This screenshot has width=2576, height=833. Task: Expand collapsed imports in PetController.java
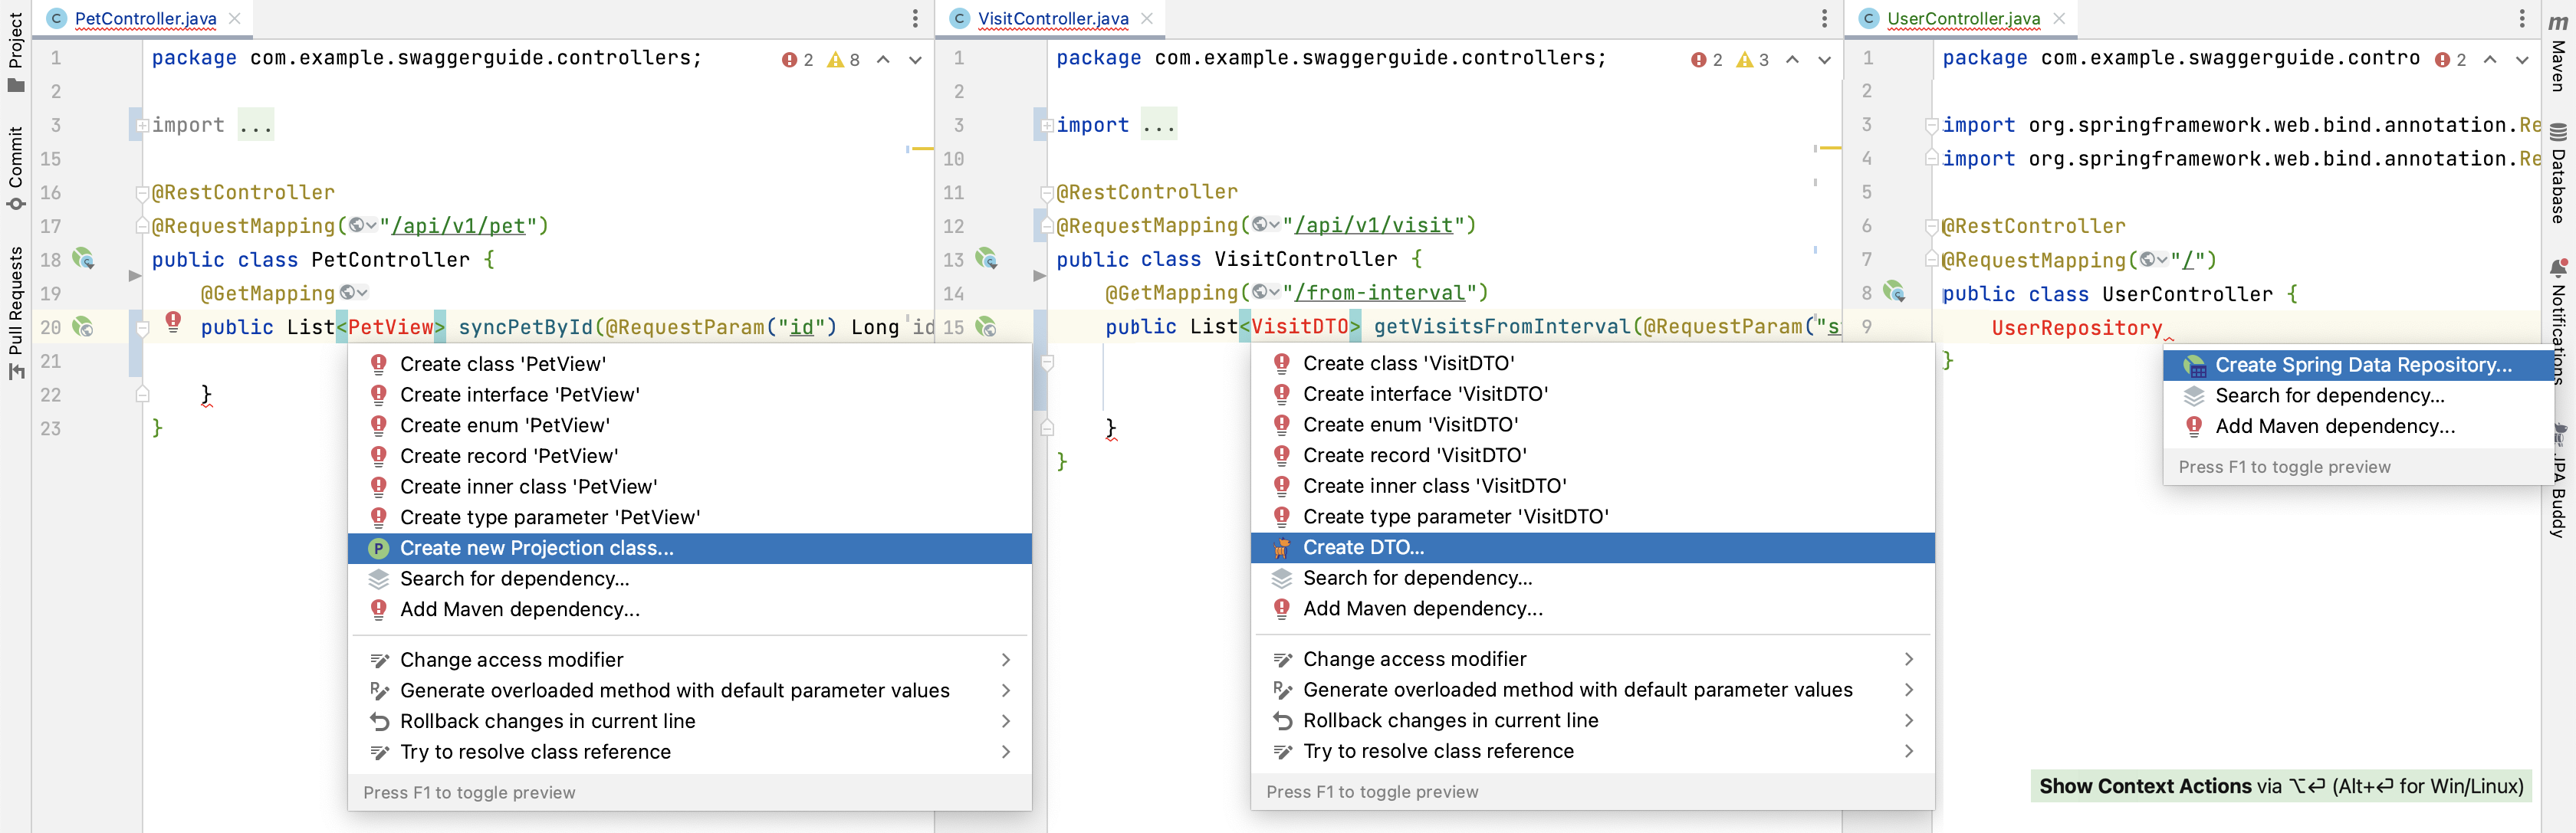point(143,126)
